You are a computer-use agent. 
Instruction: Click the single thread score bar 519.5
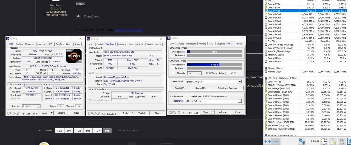point(214,52)
